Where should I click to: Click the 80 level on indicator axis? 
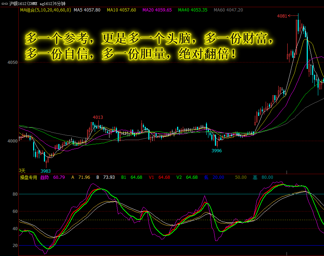[15, 194]
